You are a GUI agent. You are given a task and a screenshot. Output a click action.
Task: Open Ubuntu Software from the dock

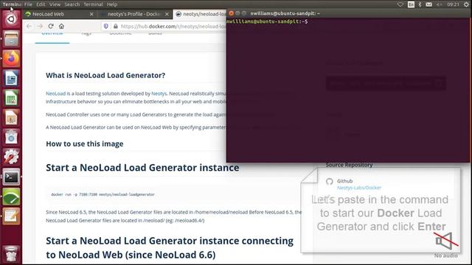11,138
